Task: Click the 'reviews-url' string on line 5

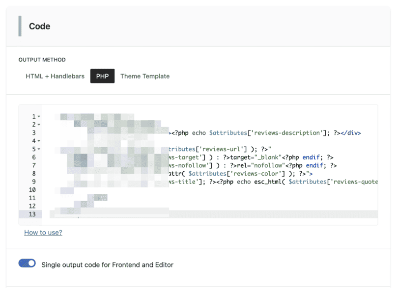Action: [x=221, y=149]
